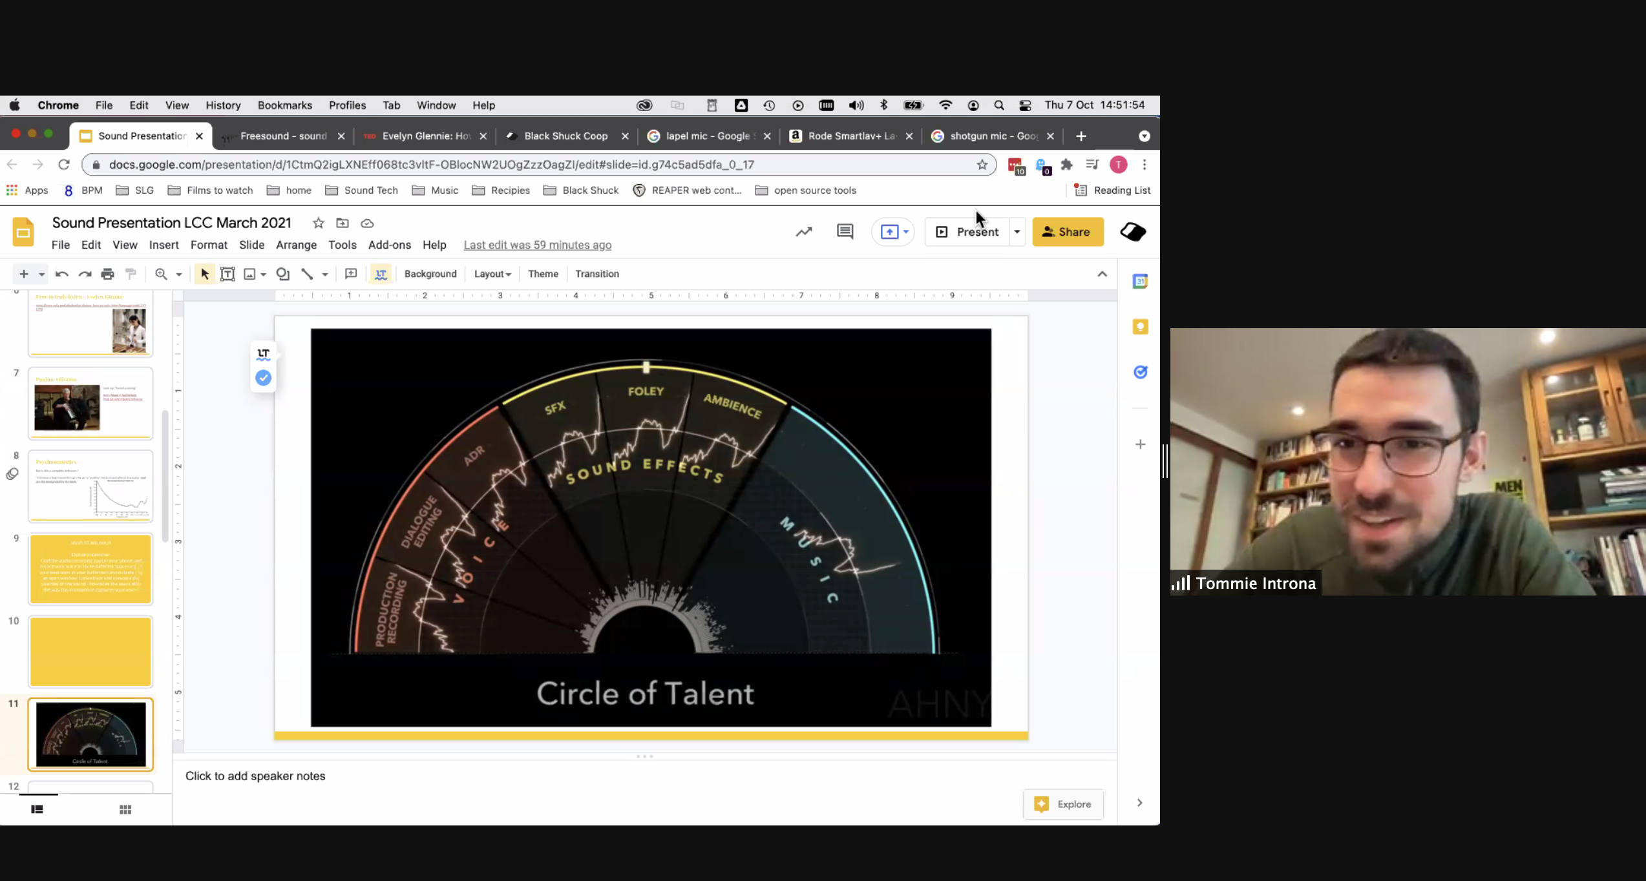1646x881 pixels.
Task: Click the macOS volume icon
Action: pos(856,105)
